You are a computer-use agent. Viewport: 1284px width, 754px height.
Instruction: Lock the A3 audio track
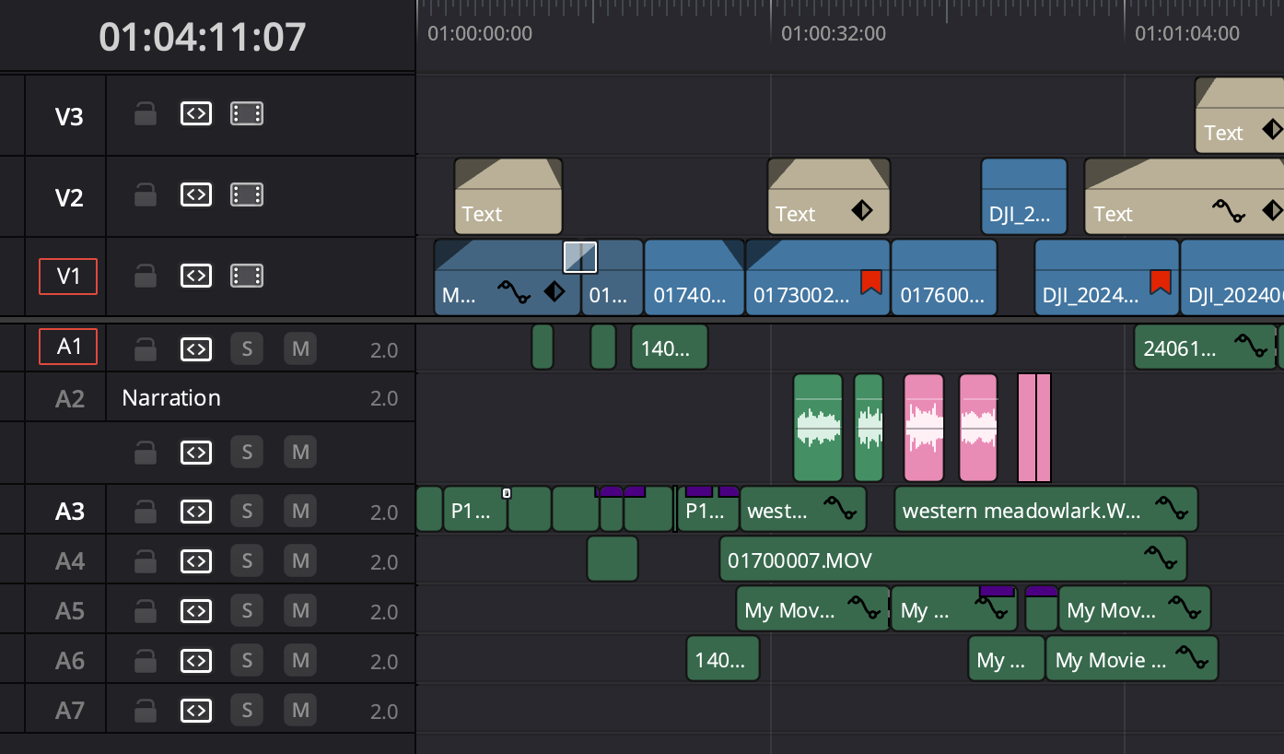click(x=145, y=512)
